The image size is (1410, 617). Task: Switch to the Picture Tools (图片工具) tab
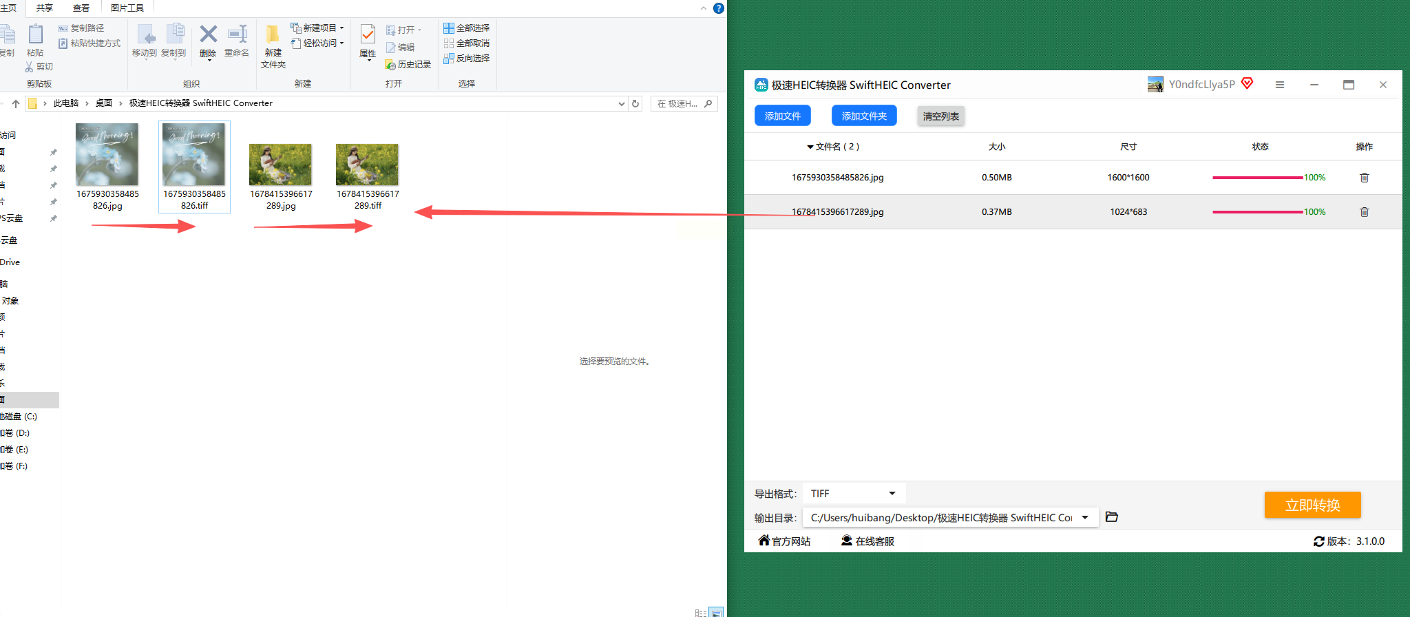click(x=127, y=8)
